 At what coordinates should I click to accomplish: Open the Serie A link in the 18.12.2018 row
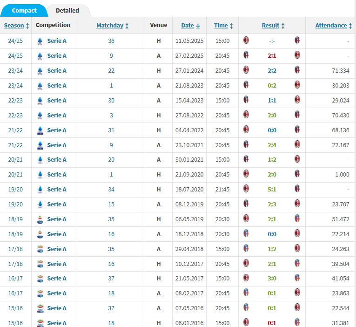[57, 234]
